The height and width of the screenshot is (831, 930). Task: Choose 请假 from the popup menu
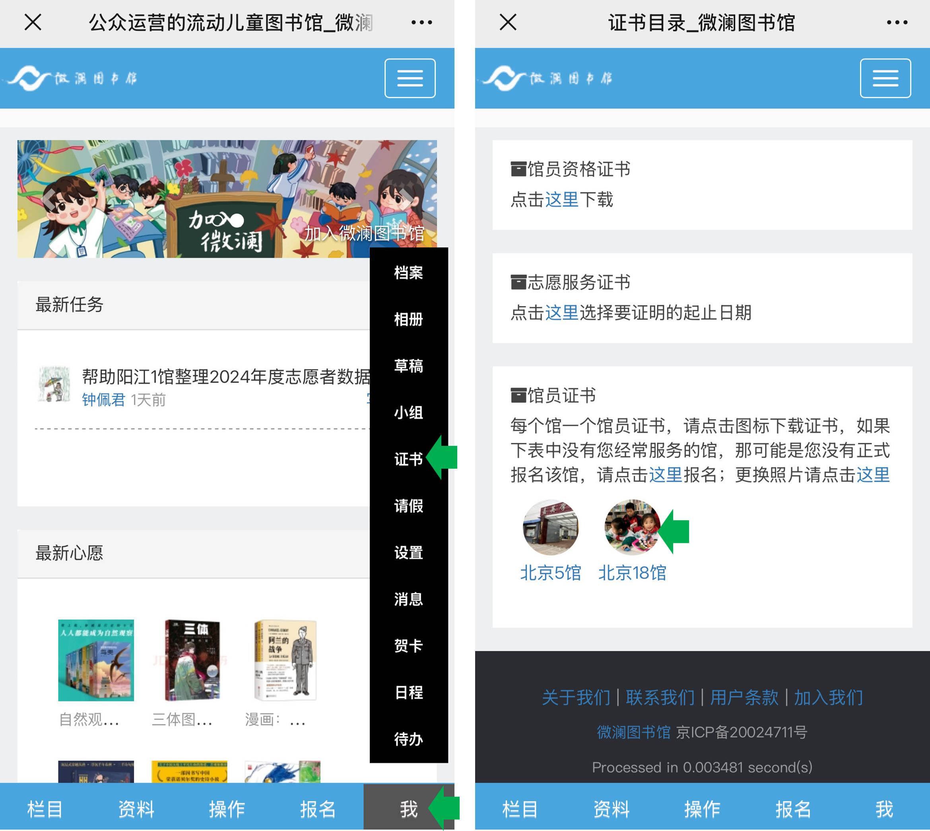click(408, 506)
